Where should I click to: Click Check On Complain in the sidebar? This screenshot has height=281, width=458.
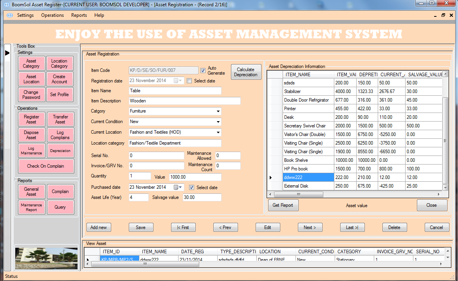46,166
